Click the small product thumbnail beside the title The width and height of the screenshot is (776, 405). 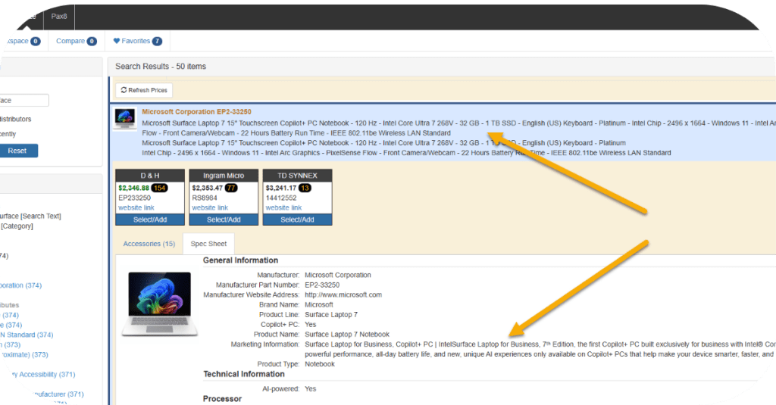pos(124,120)
